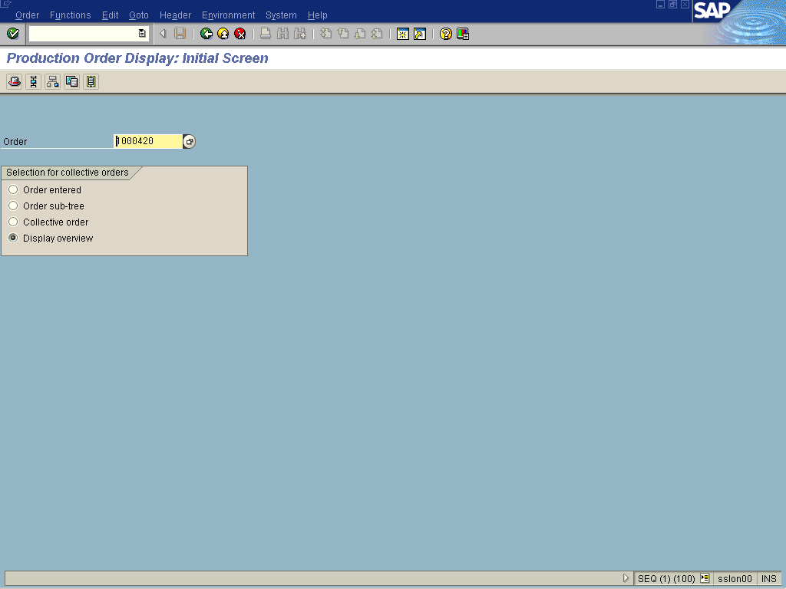The width and height of the screenshot is (786, 589).
Task: Click the Customize Local Layout icon
Action: coord(463,34)
